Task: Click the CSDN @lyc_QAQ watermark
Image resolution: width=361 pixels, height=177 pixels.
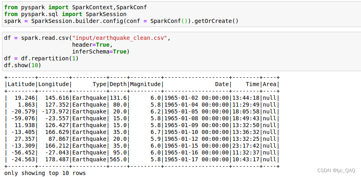Action: (336, 170)
